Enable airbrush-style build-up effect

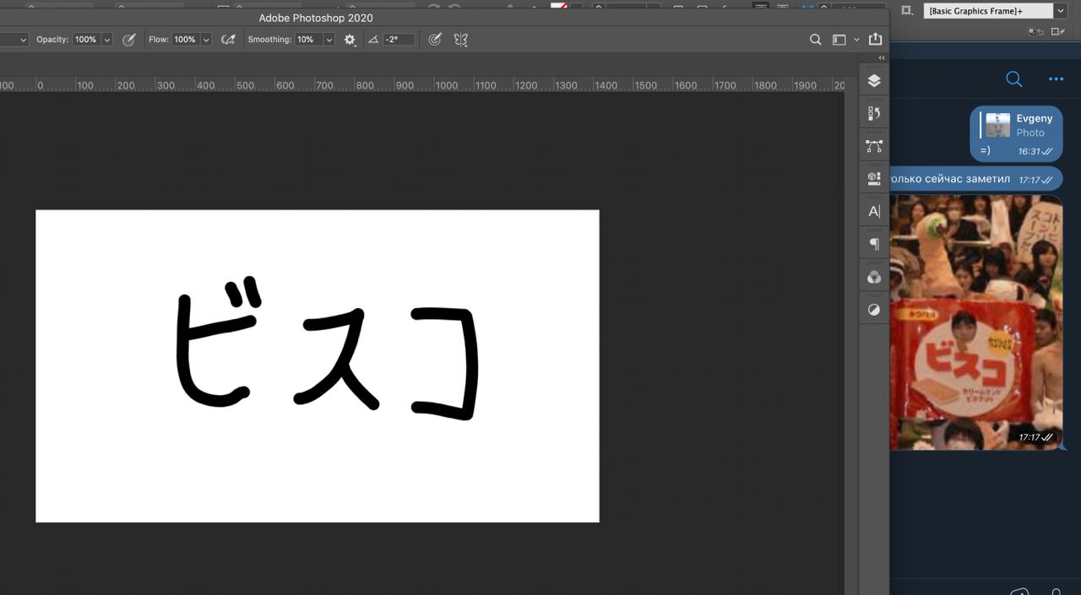pos(228,40)
